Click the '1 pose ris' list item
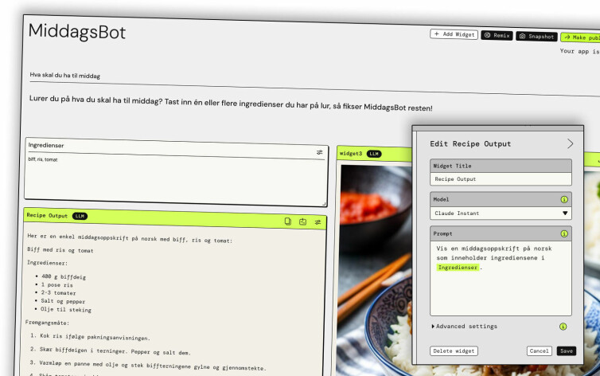The image size is (600, 376). point(56,285)
